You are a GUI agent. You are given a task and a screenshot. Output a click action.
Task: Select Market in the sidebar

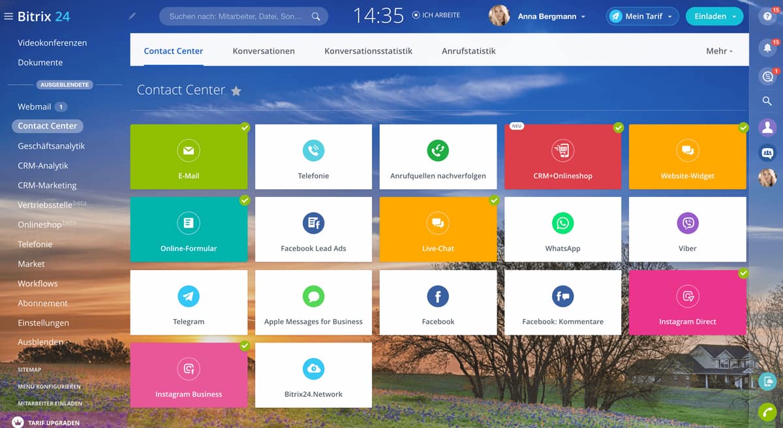click(31, 264)
